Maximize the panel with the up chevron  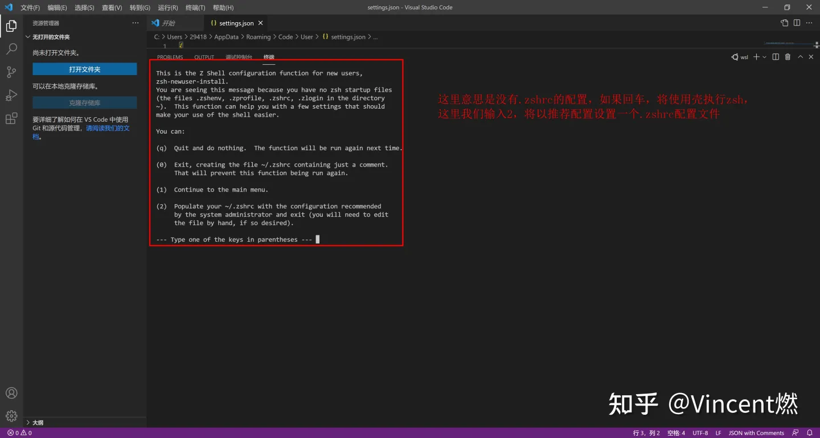(800, 57)
